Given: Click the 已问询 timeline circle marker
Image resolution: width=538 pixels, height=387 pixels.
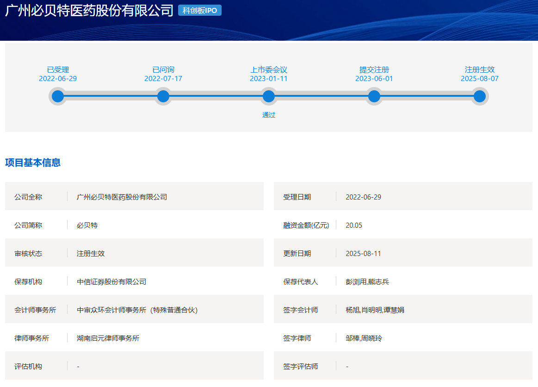Looking at the screenshot, I should point(163,96).
